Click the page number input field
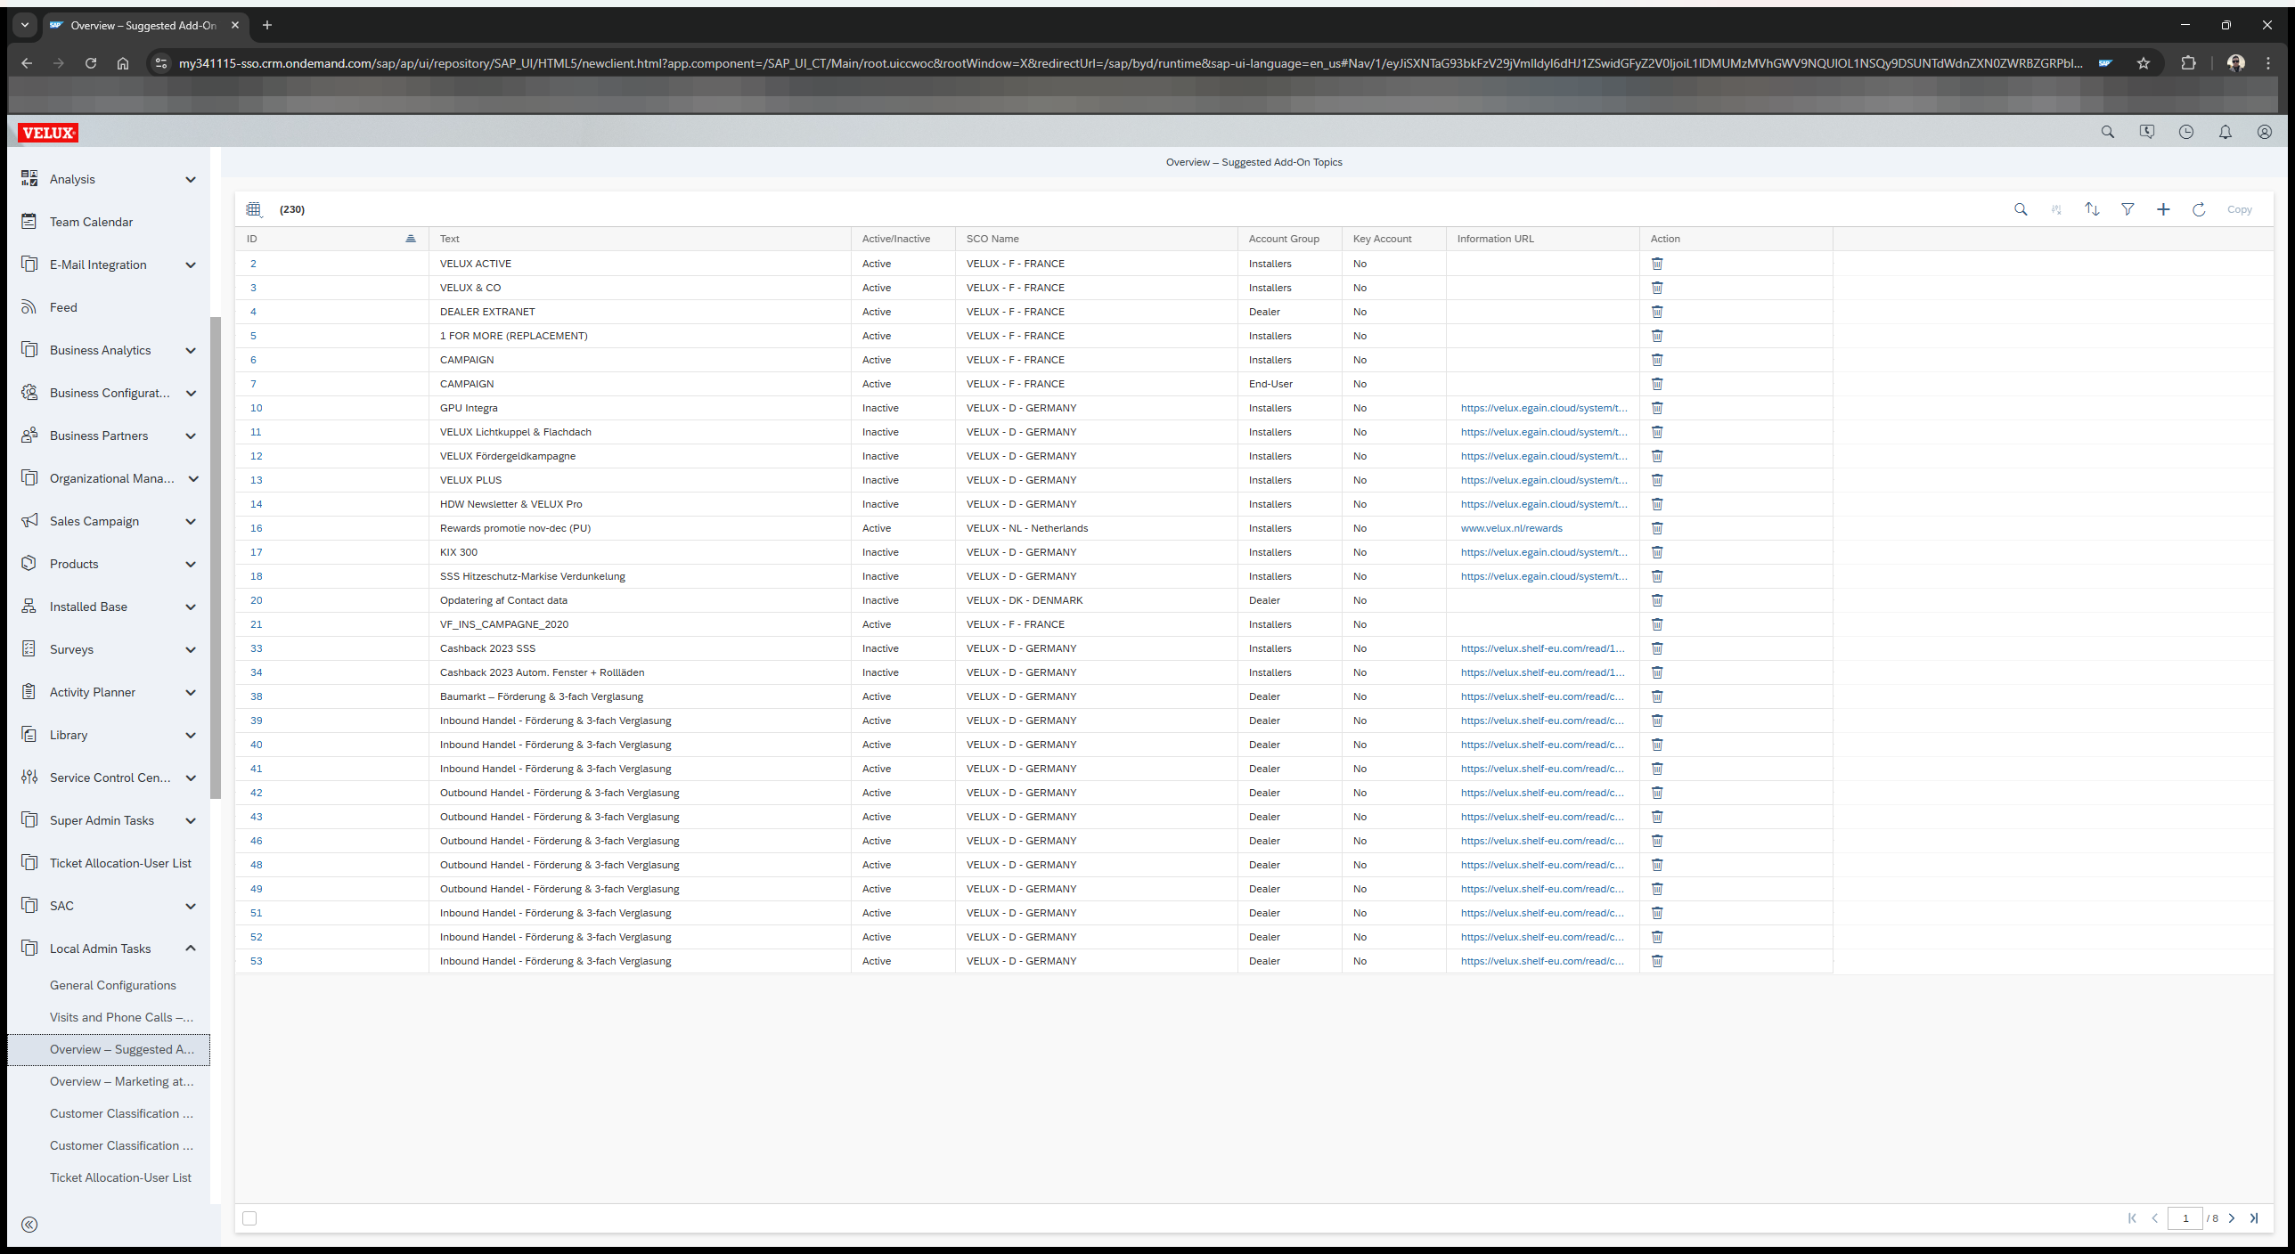 tap(2185, 1218)
